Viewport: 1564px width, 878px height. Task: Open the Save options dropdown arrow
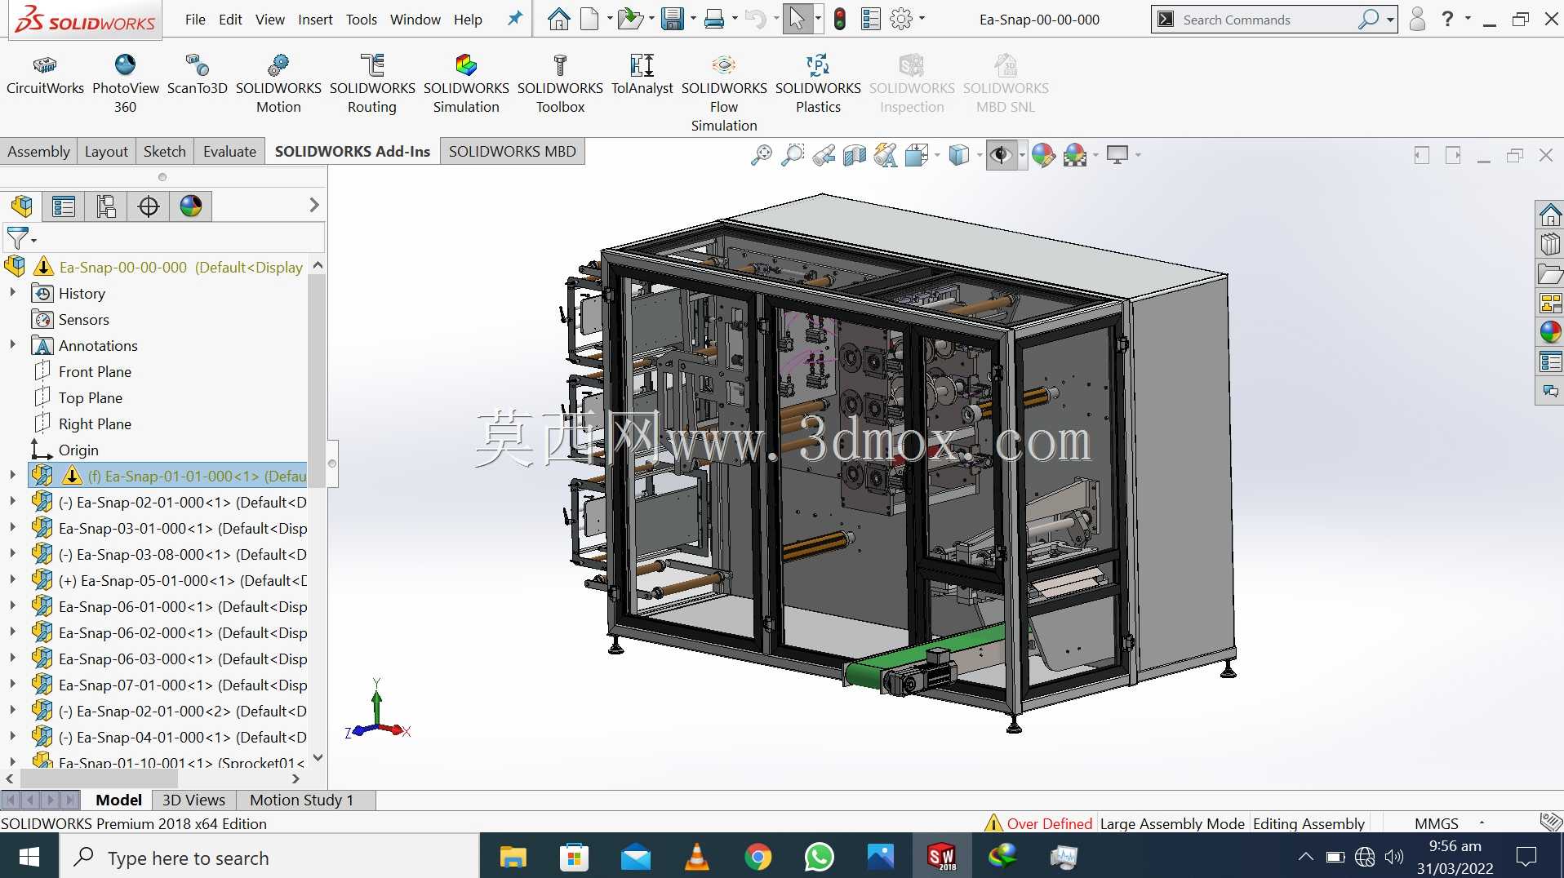(693, 19)
